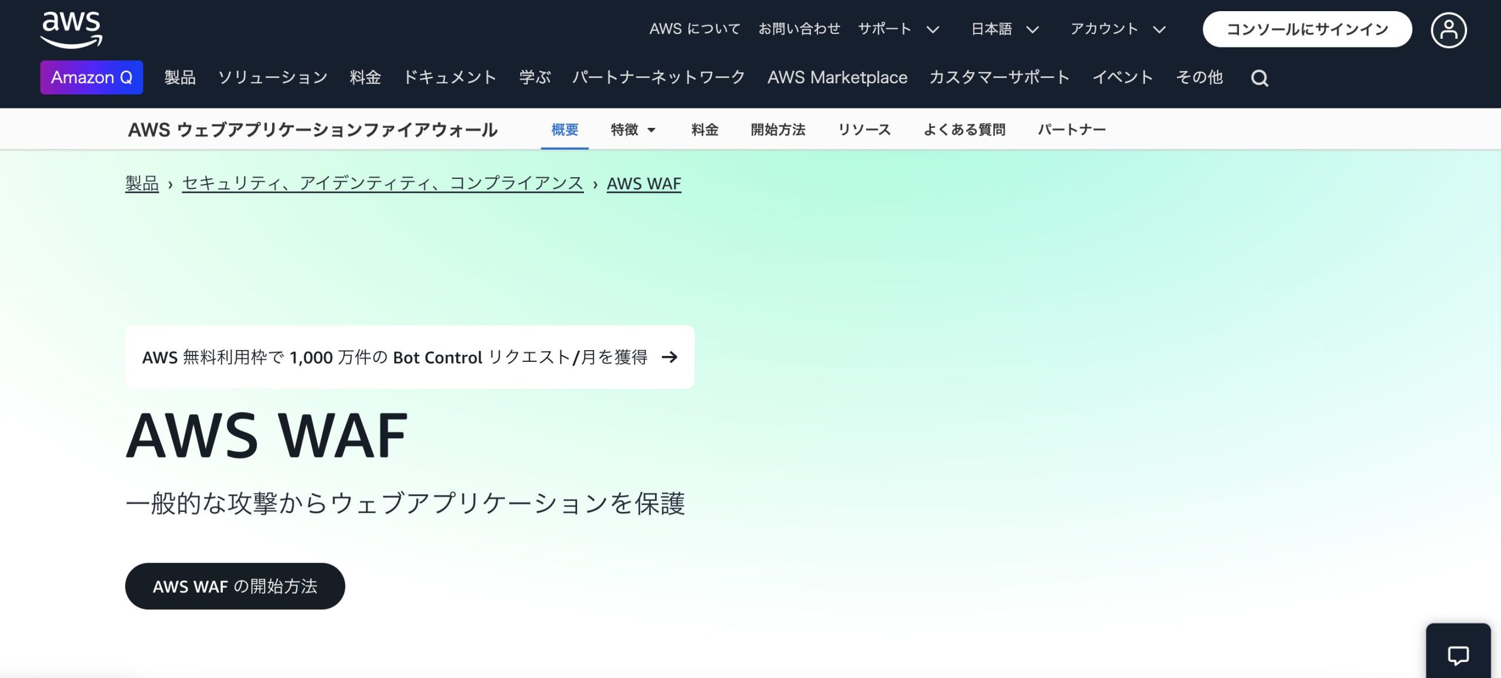Open the AWS Marketplace menu
1501x678 pixels.
[837, 77]
